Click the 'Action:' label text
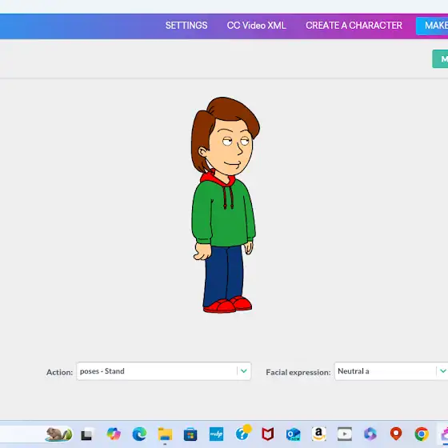The image size is (448, 448). point(60,372)
